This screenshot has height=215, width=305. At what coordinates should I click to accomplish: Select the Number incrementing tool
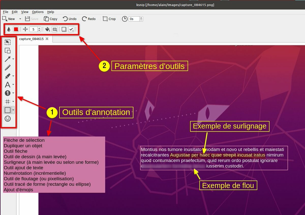click(x=8, y=93)
